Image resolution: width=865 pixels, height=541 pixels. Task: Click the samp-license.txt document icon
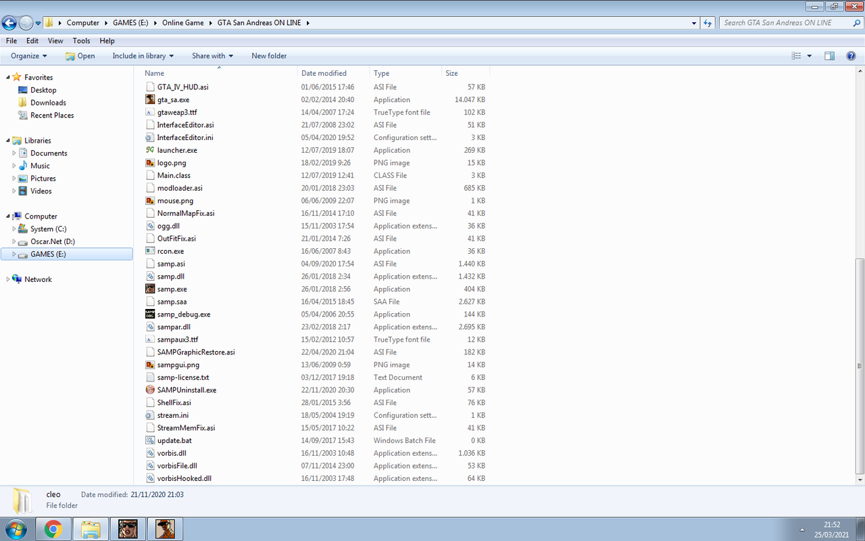click(151, 377)
